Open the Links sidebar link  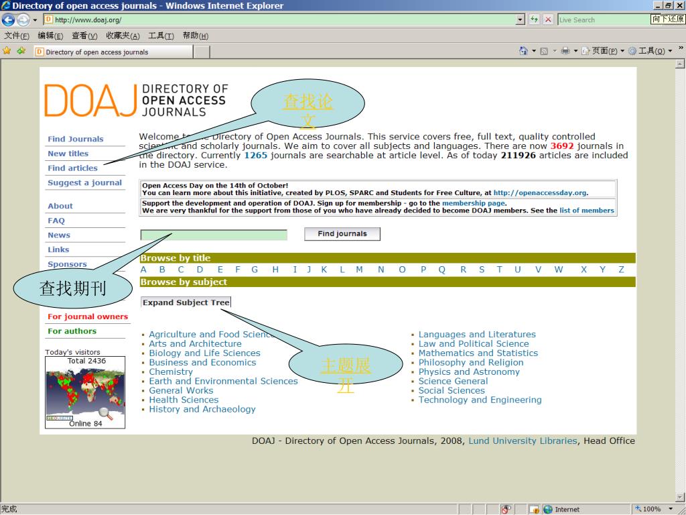coord(58,249)
